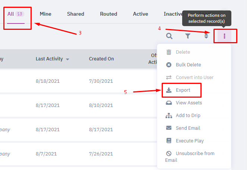Click the sort up-down arrows icon
The image size is (247, 170).
click(x=206, y=36)
